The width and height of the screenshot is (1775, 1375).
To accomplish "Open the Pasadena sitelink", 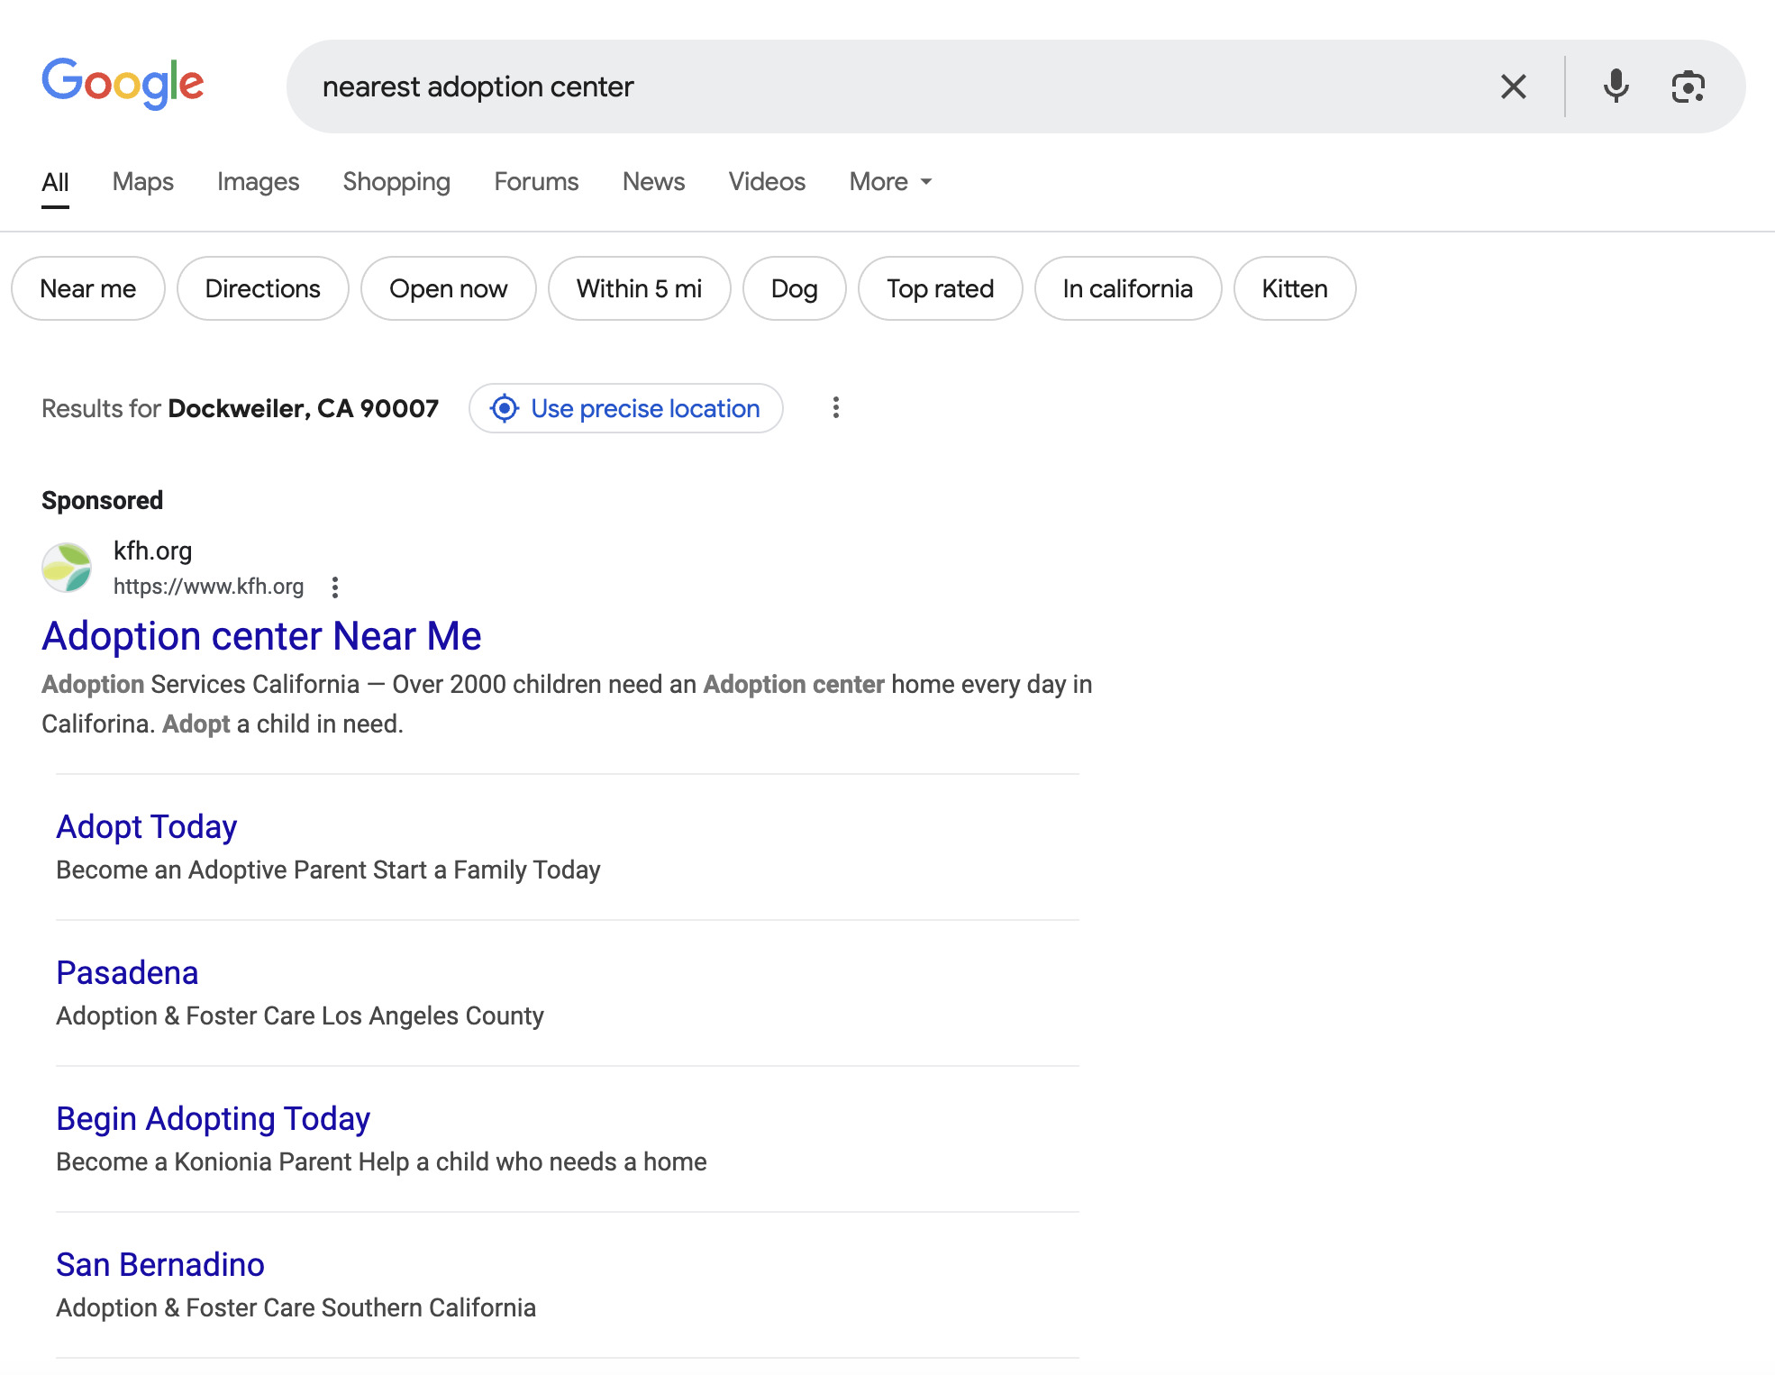I will (127, 972).
